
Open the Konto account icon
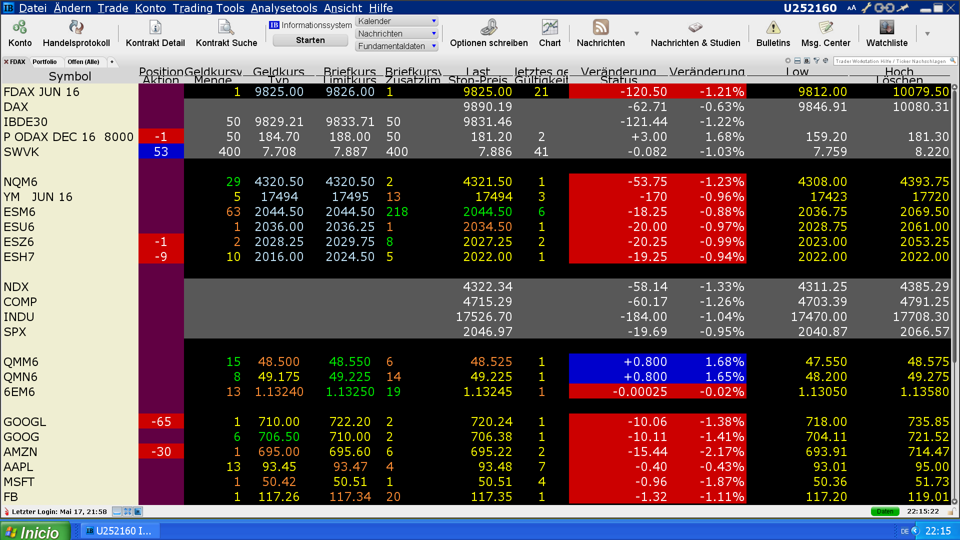coord(20,27)
